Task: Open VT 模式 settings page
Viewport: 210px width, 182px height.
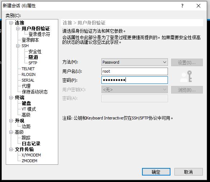Action: point(29,109)
